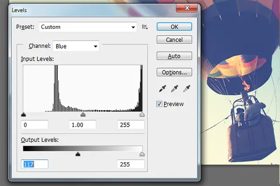Click the Blue channel histogram
The image size is (280, 186).
[83, 88]
